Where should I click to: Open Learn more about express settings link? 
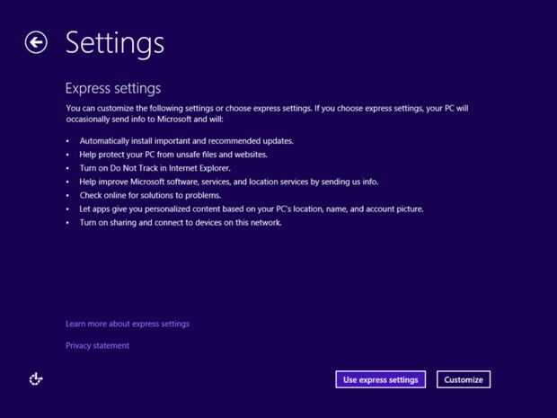pyautogui.click(x=128, y=324)
